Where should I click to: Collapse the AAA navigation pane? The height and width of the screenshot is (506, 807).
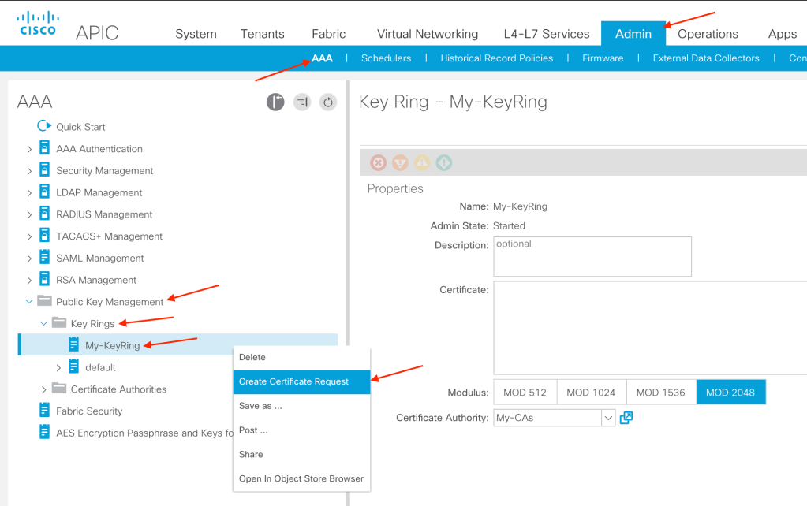275,102
